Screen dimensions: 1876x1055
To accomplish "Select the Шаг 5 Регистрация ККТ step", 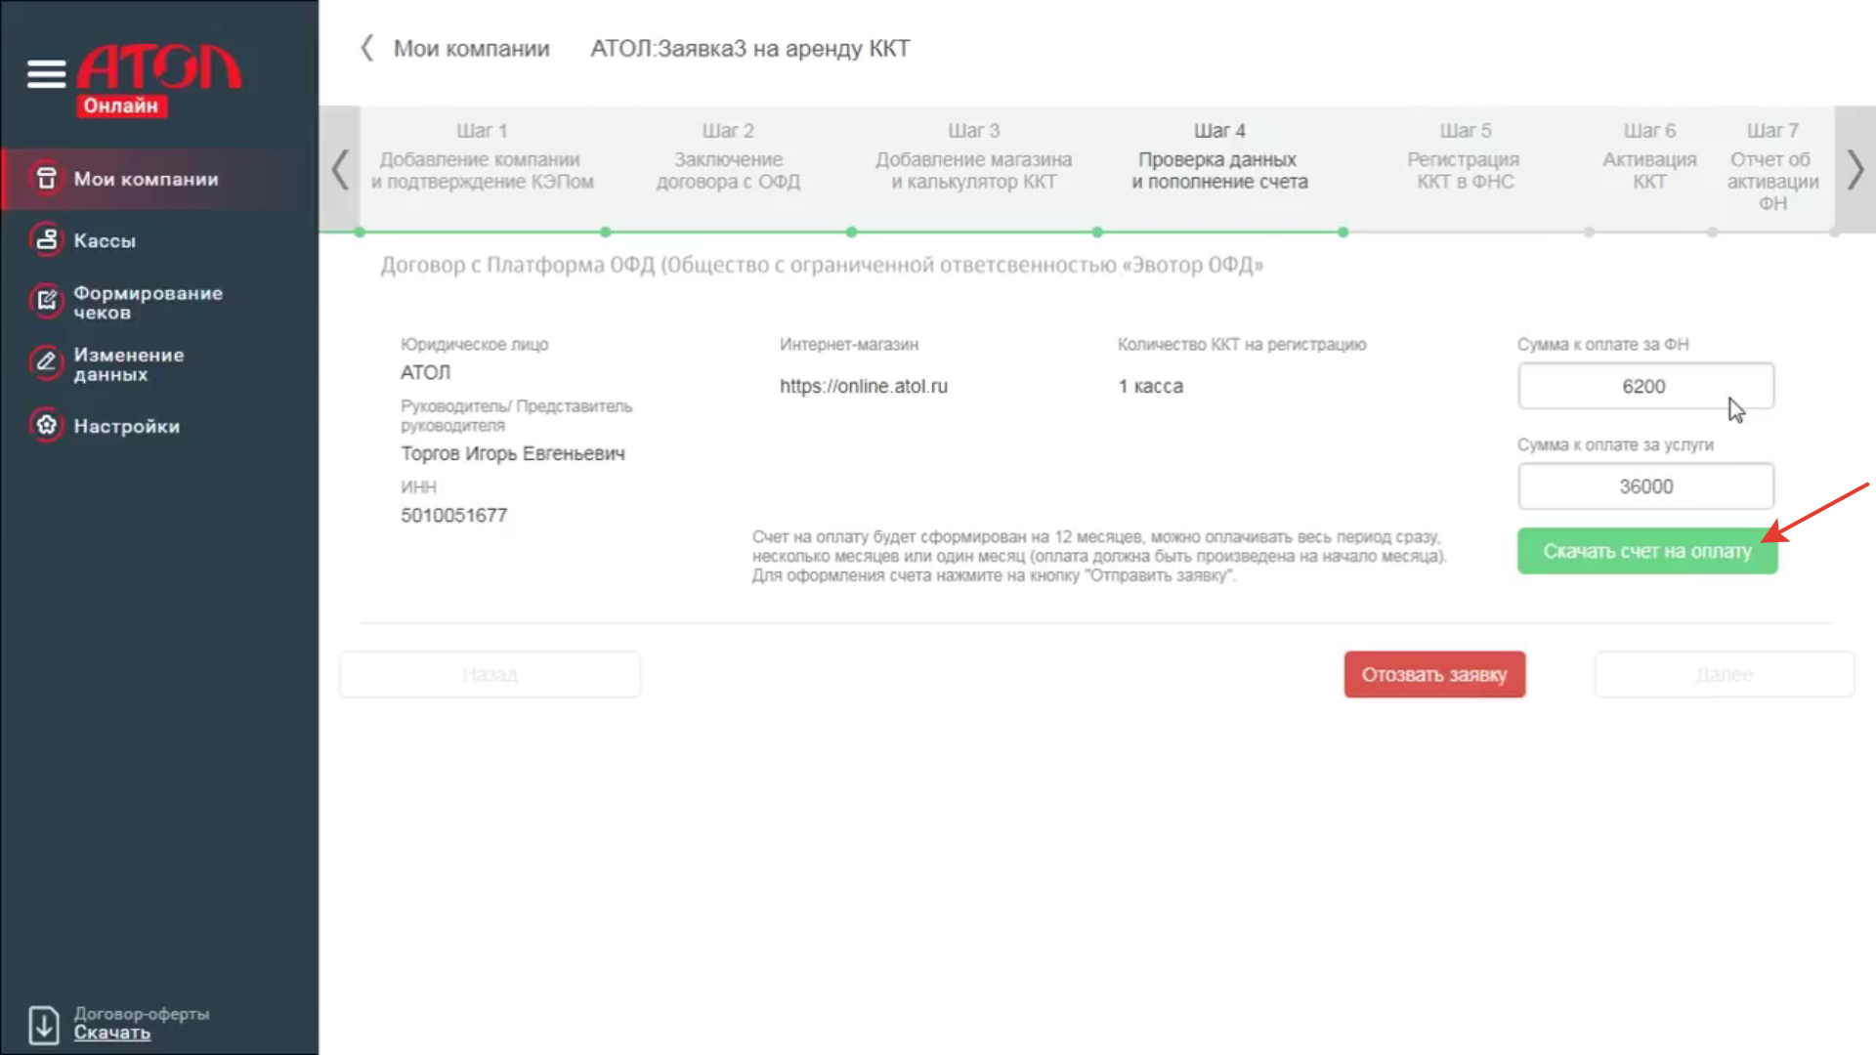I will [1464, 158].
